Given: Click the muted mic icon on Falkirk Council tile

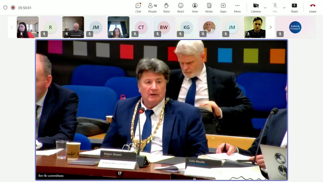Looking at the screenshot, I should 280,34.
